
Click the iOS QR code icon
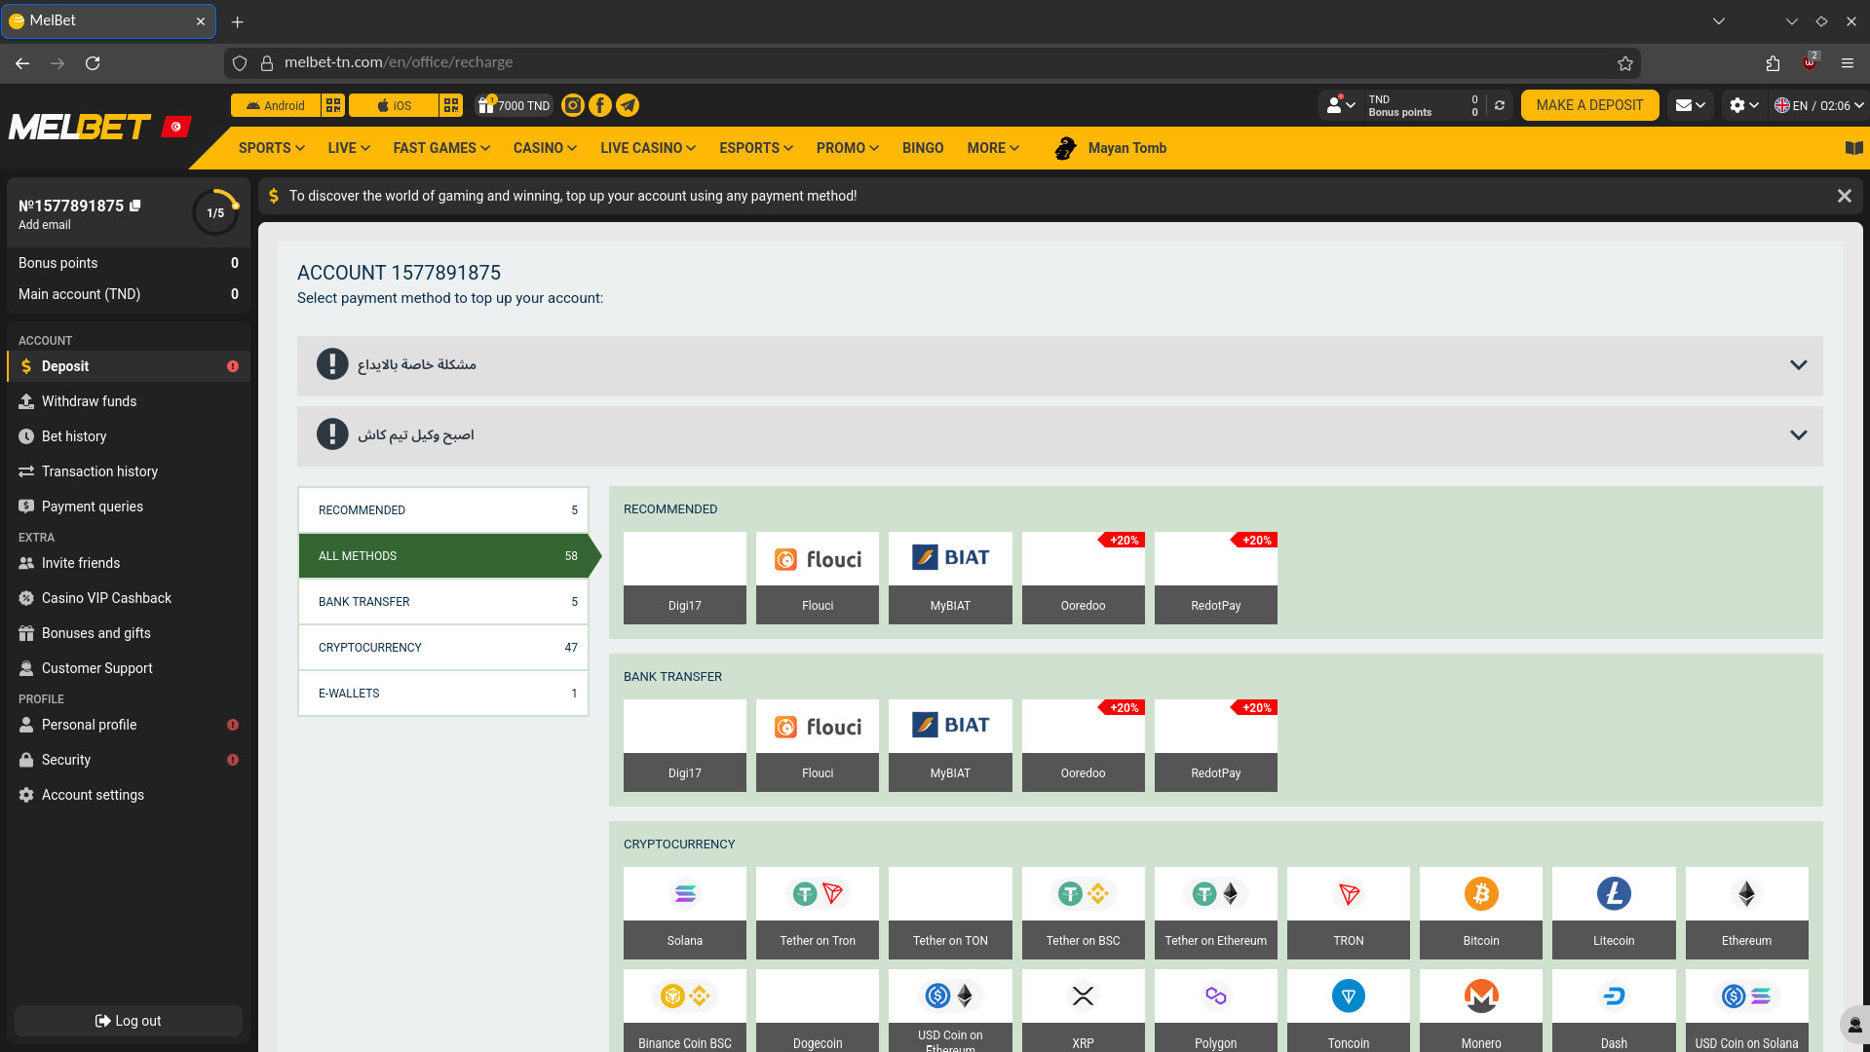[451, 105]
